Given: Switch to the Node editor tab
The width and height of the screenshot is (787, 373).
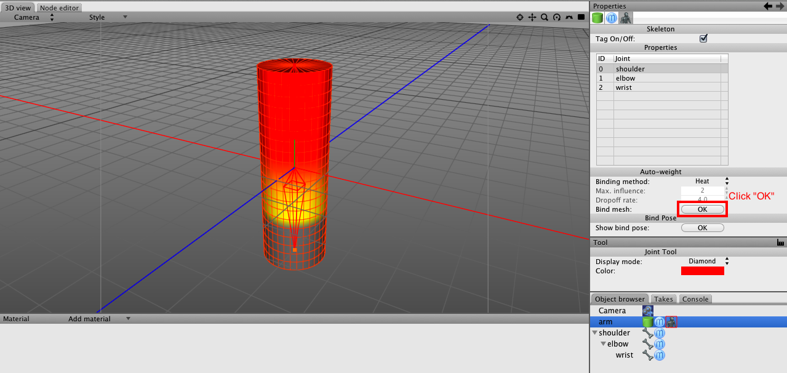Looking at the screenshot, I should (59, 8).
